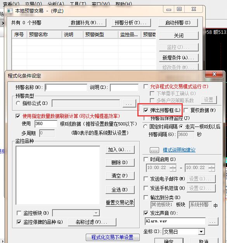Click the 监控品... column header
This screenshot has width=227, height=243.
point(129,34)
